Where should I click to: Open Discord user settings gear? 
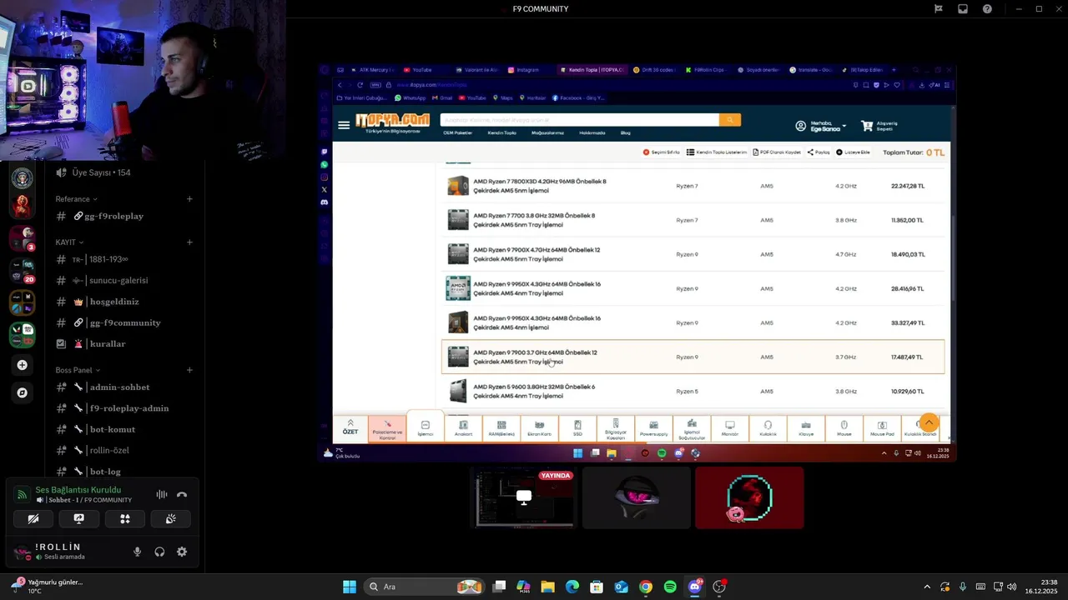pyautogui.click(x=182, y=552)
